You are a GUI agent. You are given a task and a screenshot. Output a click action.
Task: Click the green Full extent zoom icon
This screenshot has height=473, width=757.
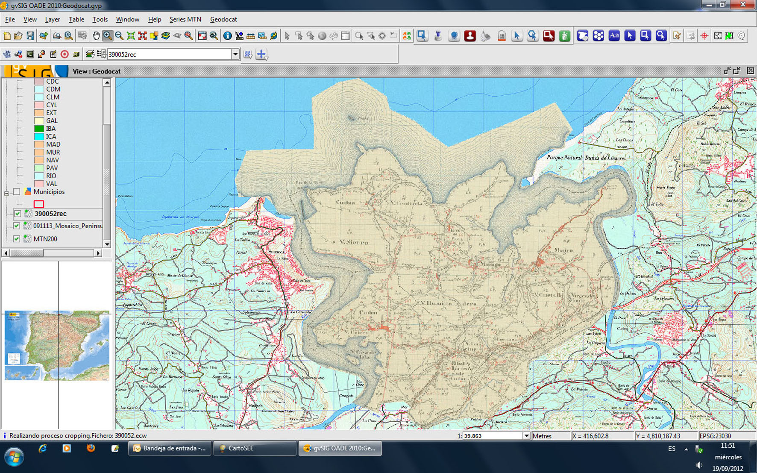click(131, 36)
